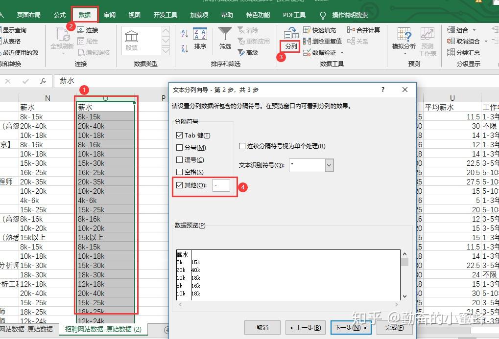Click the 模拟分析 what-if analysis icon
Screen dimensions: 499x339
pyautogui.click(x=404, y=35)
